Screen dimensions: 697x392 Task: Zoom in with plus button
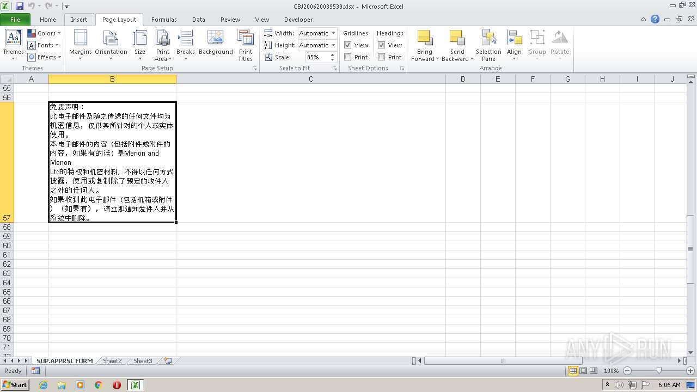pyautogui.click(x=690, y=371)
